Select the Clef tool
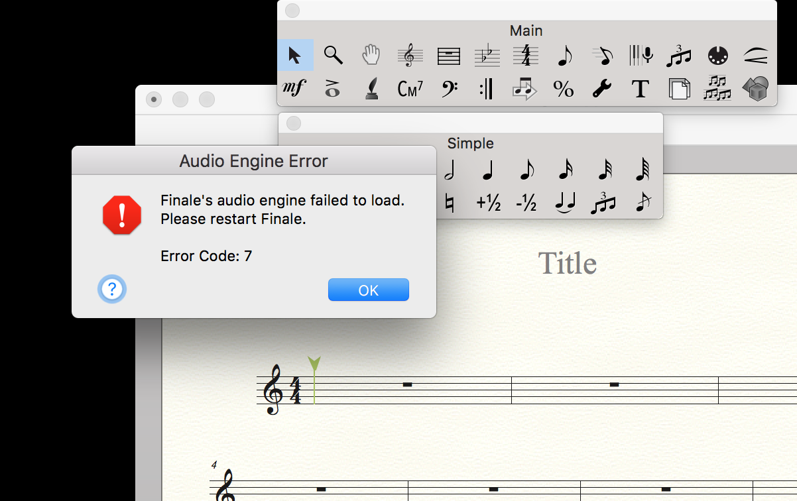This screenshot has height=501, width=797. [x=410, y=56]
